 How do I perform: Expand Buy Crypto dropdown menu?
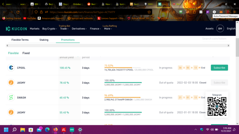coord(50,29)
